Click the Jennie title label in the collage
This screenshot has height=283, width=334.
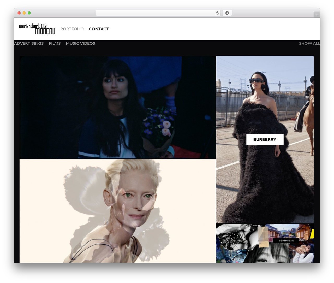(286, 241)
